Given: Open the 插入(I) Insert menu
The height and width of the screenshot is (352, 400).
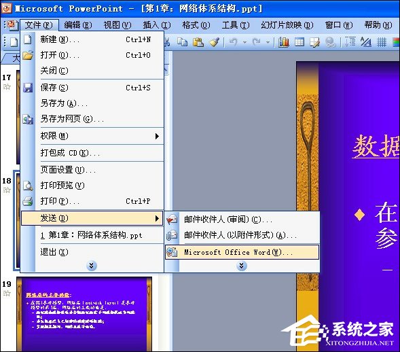Looking at the screenshot, I should 156,25.
